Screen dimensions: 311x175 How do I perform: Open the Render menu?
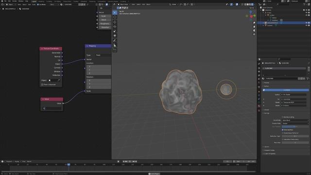click(x=14, y=1)
